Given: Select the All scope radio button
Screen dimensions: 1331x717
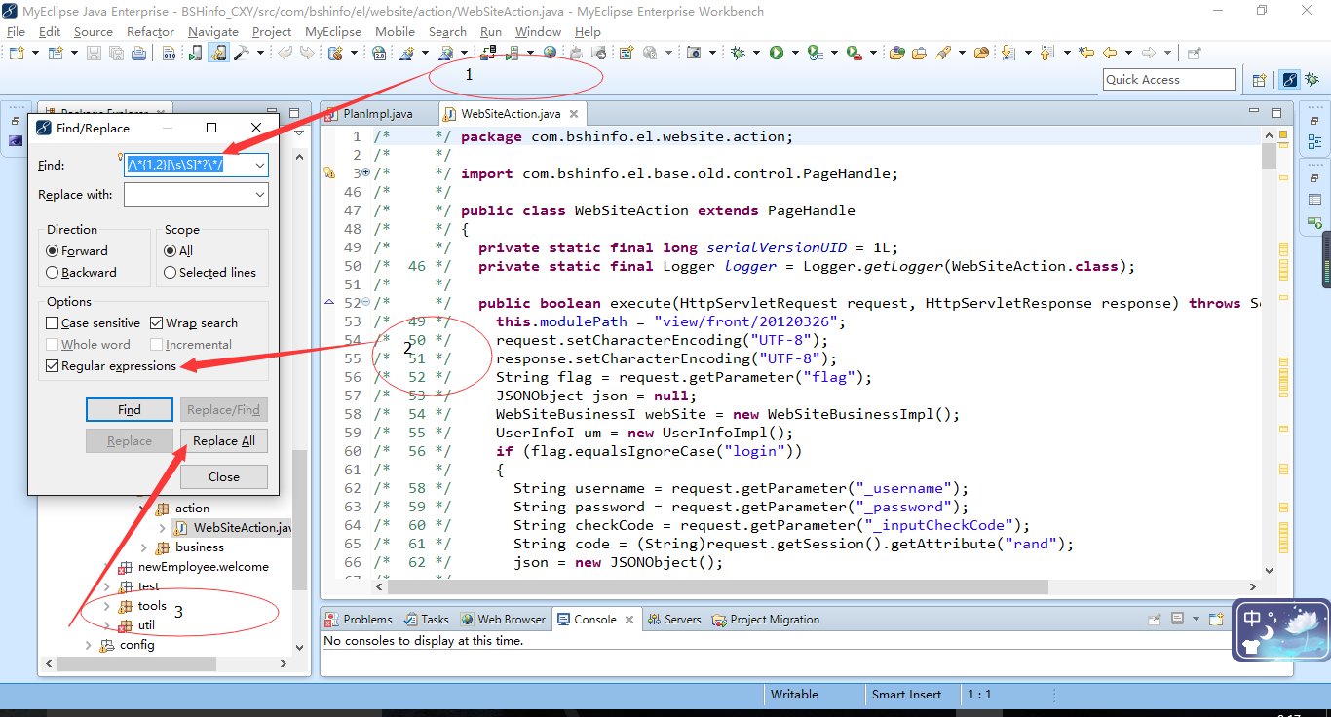Looking at the screenshot, I should click(x=171, y=250).
